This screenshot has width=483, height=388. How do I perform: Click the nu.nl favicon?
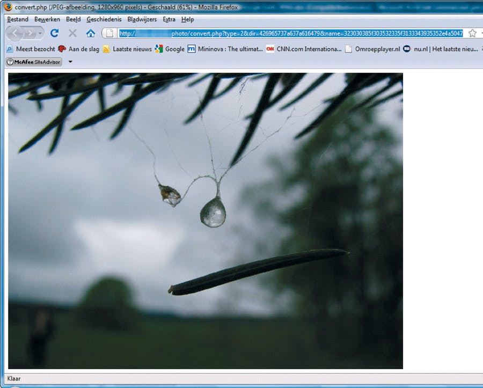click(407, 49)
